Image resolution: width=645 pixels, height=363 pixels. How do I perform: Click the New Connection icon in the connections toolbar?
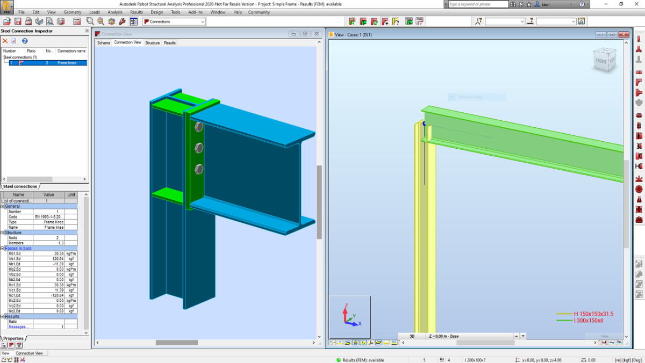[352, 21]
